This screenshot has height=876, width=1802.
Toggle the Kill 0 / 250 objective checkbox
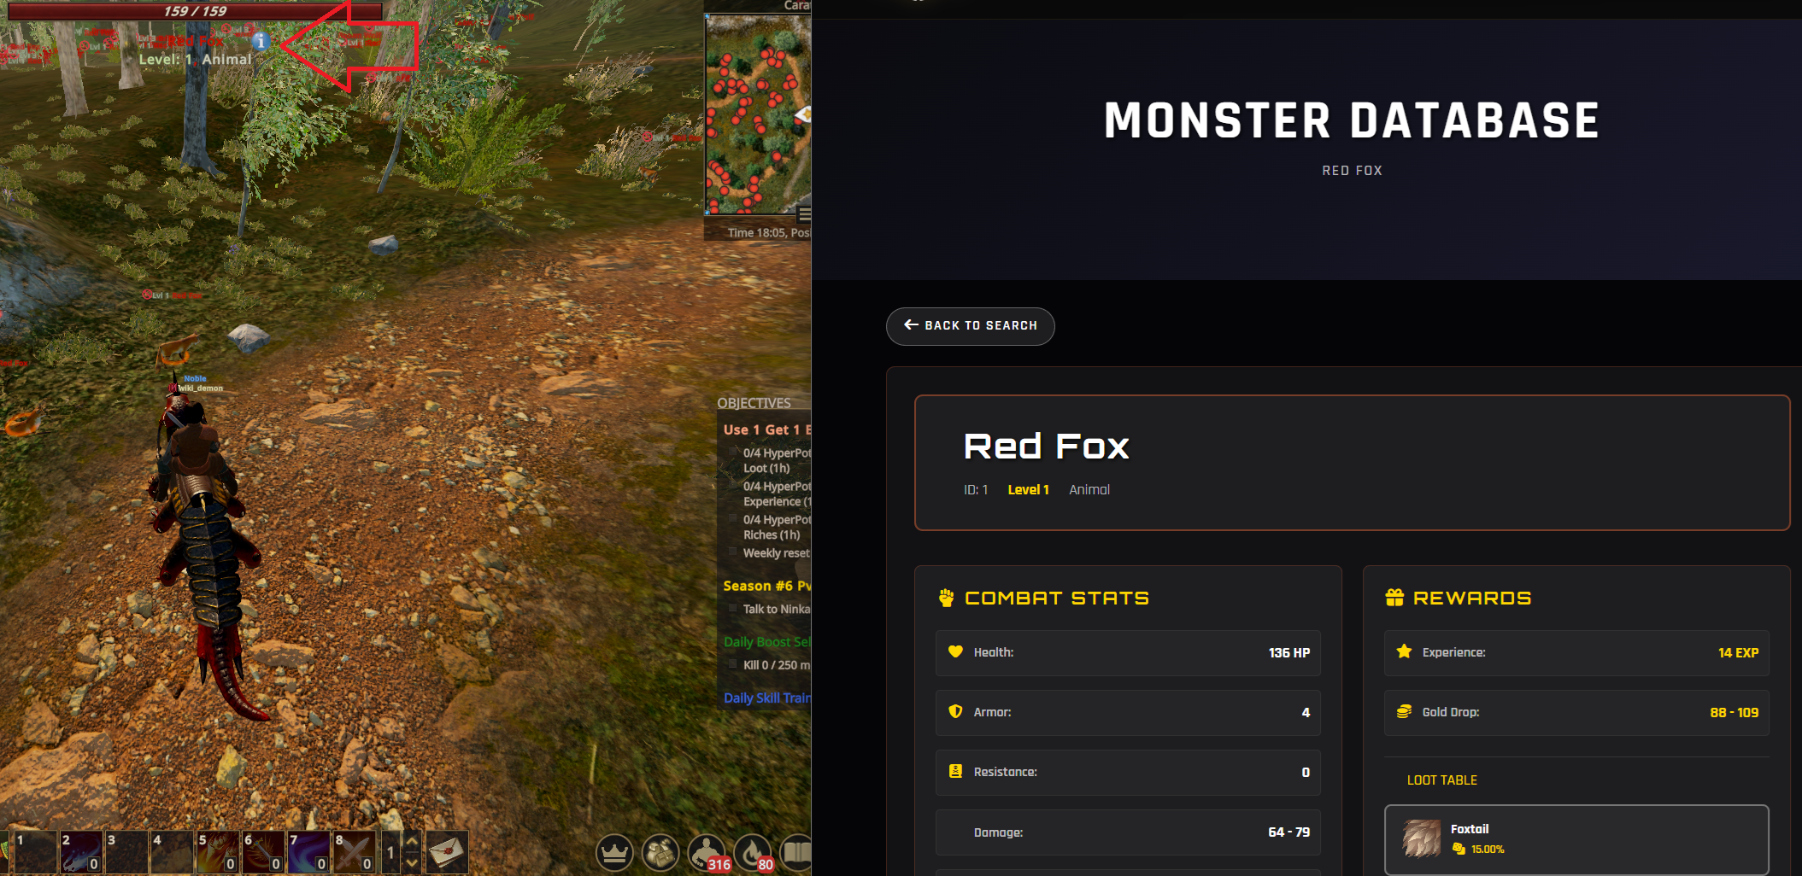(x=733, y=664)
